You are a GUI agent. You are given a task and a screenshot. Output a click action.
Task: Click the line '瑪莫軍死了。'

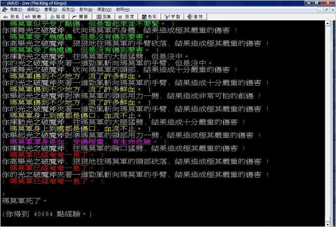[x=24, y=201]
